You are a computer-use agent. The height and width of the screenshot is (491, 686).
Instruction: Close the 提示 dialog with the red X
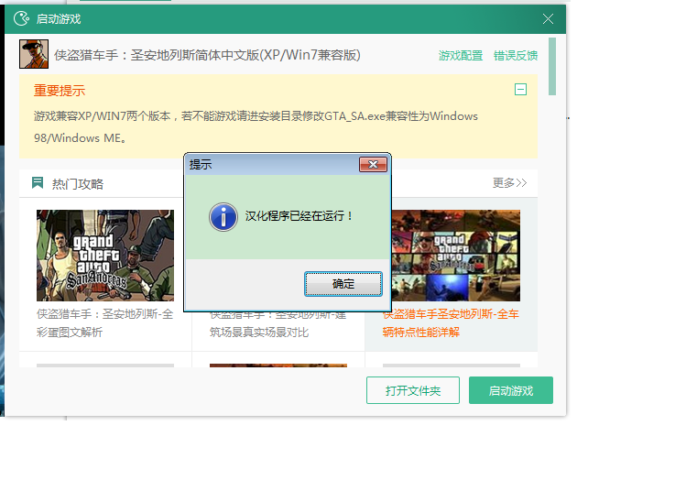point(373,165)
